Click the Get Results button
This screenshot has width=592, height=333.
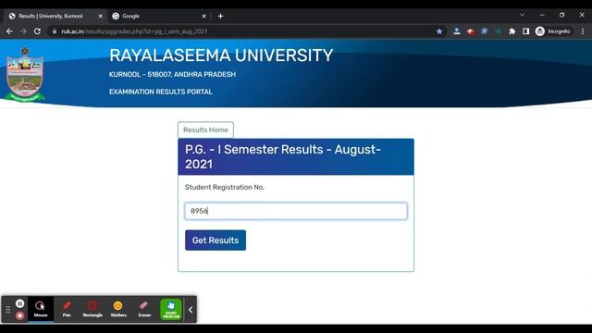[216, 240]
